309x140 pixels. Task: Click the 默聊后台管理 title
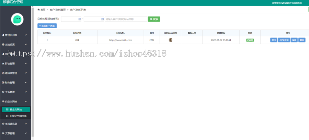[13, 2]
